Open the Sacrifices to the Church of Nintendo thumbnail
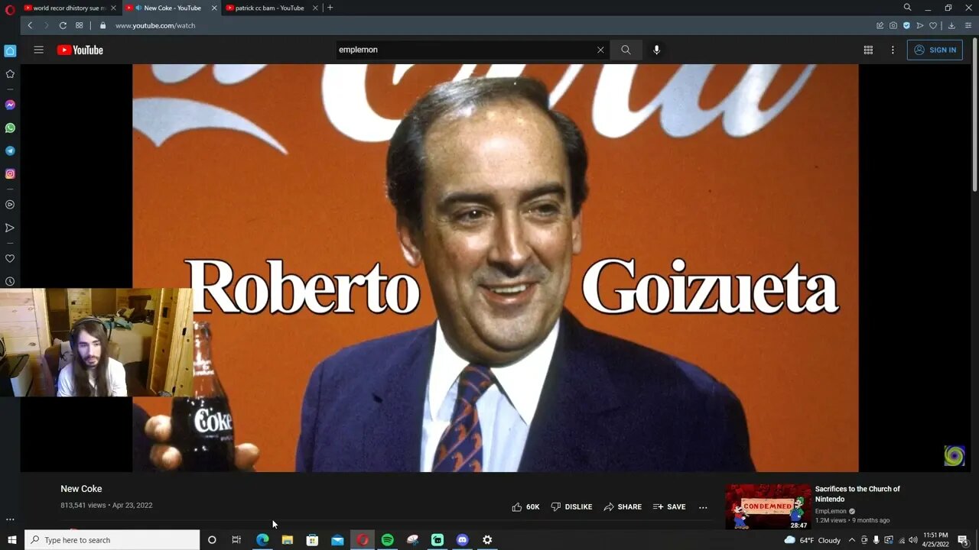This screenshot has height=550, width=979. (768, 506)
